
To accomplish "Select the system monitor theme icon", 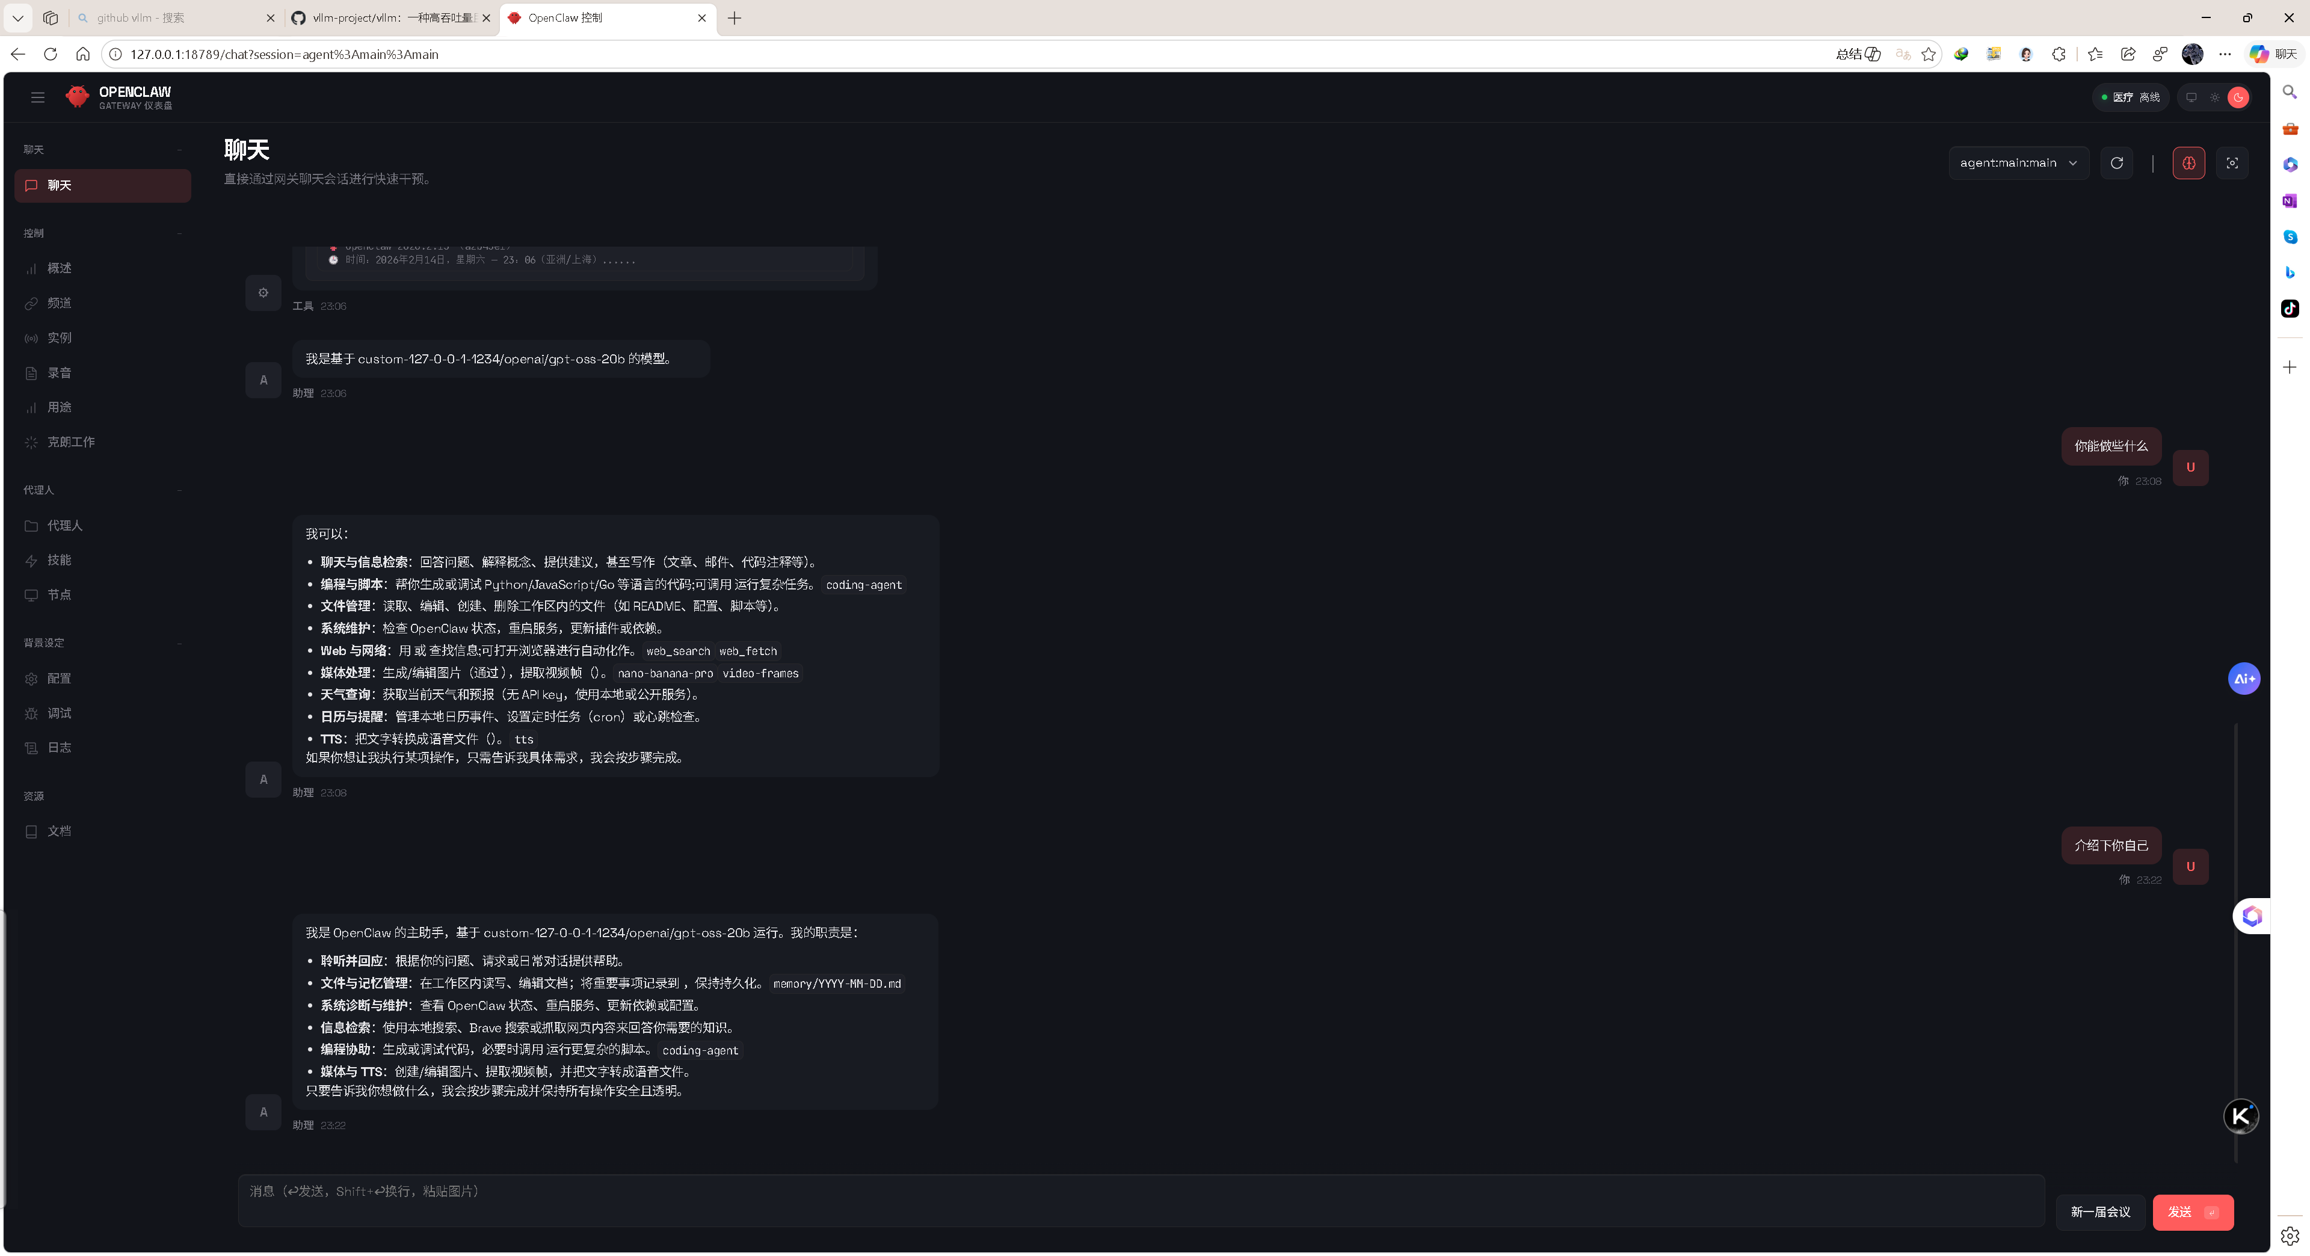I will click(x=2191, y=97).
